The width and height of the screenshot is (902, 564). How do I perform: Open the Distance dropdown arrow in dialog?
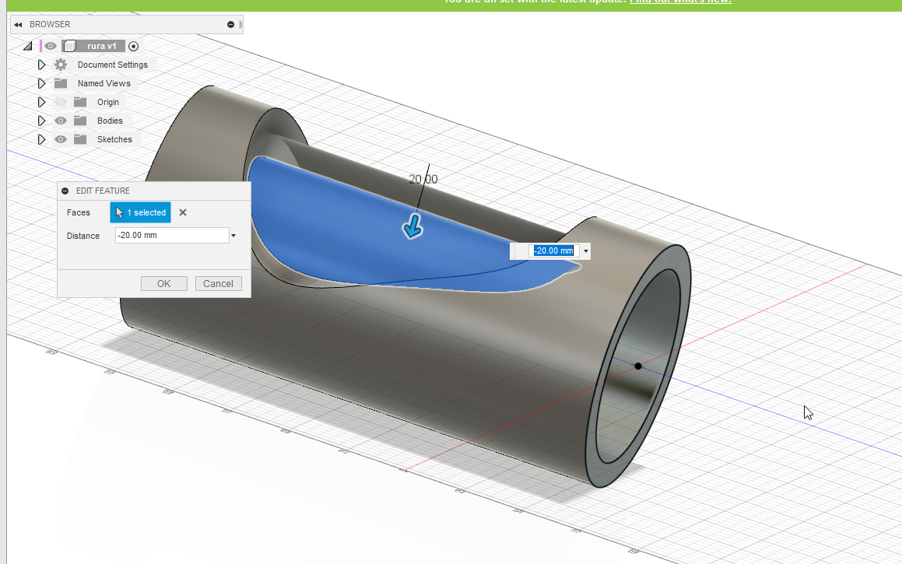[x=233, y=236]
